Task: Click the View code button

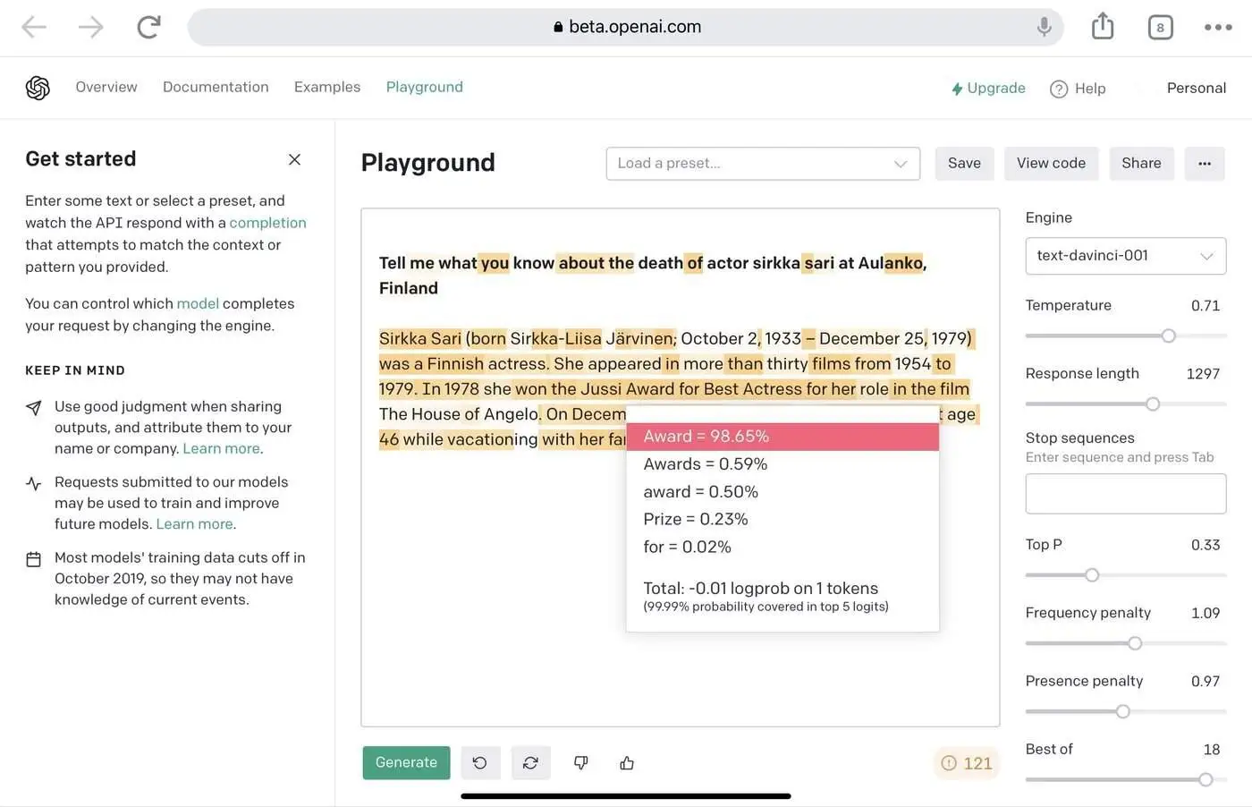Action: point(1051,164)
